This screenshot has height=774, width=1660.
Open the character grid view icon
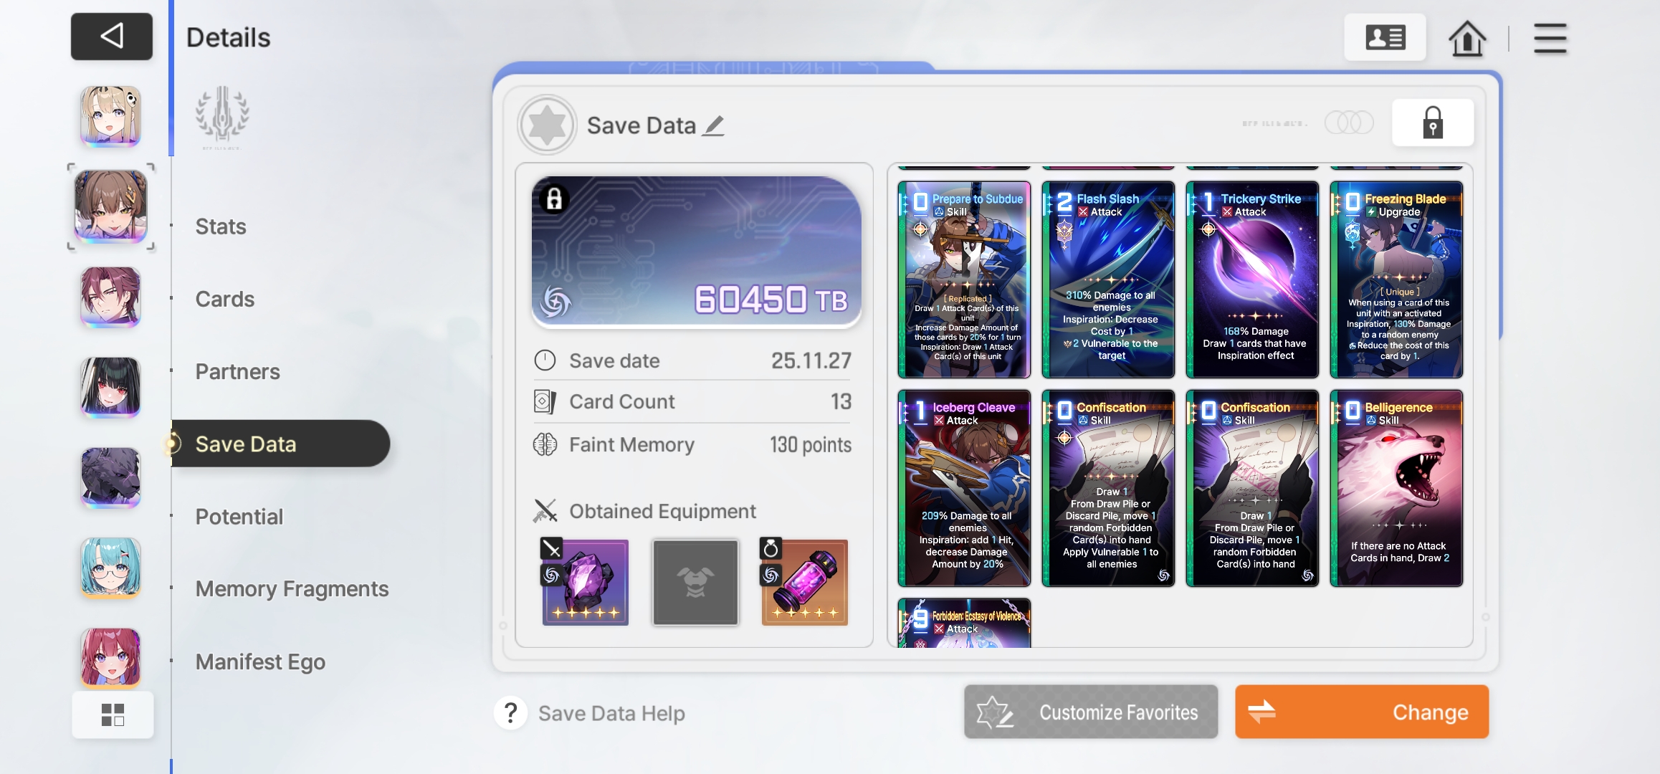pyautogui.click(x=113, y=715)
